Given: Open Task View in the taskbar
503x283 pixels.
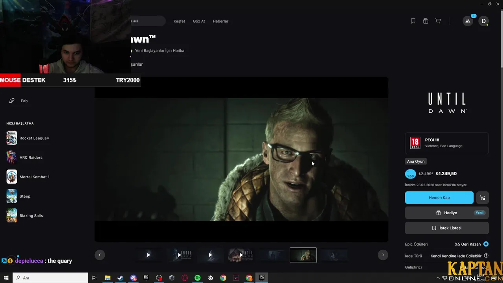Looking at the screenshot, I should (x=94, y=278).
